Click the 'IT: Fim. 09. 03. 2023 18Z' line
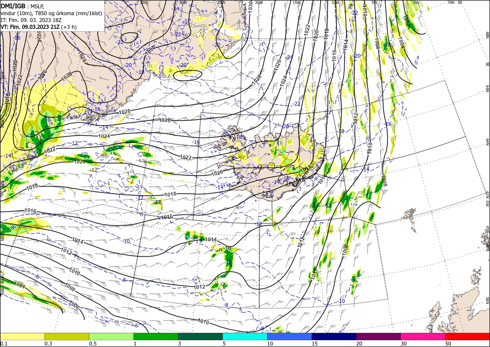Screen dimensions: 490x347 [31, 20]
